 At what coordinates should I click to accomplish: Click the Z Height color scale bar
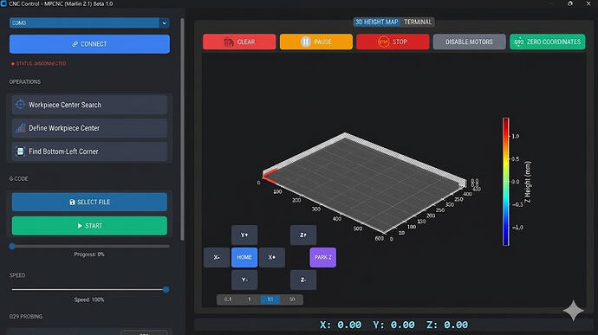(506, 182)
